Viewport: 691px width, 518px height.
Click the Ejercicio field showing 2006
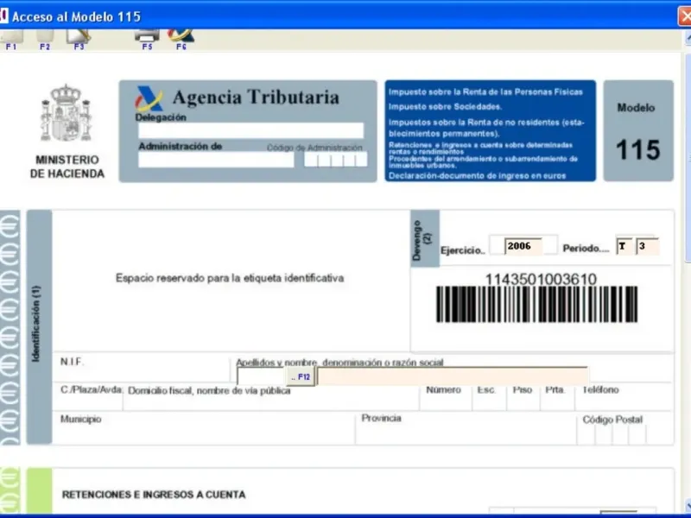tap(523, 246)
